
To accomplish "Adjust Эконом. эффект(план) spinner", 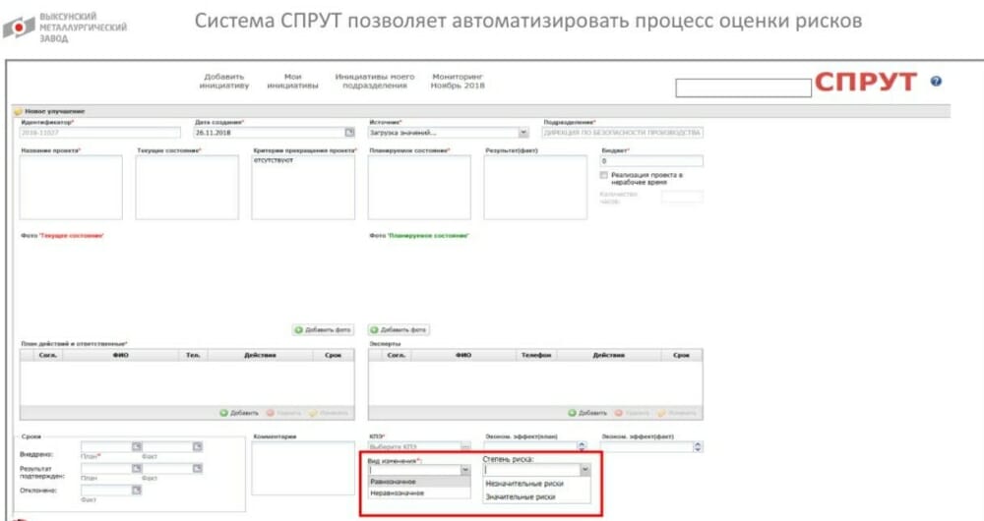I will [x=582, y=446].
